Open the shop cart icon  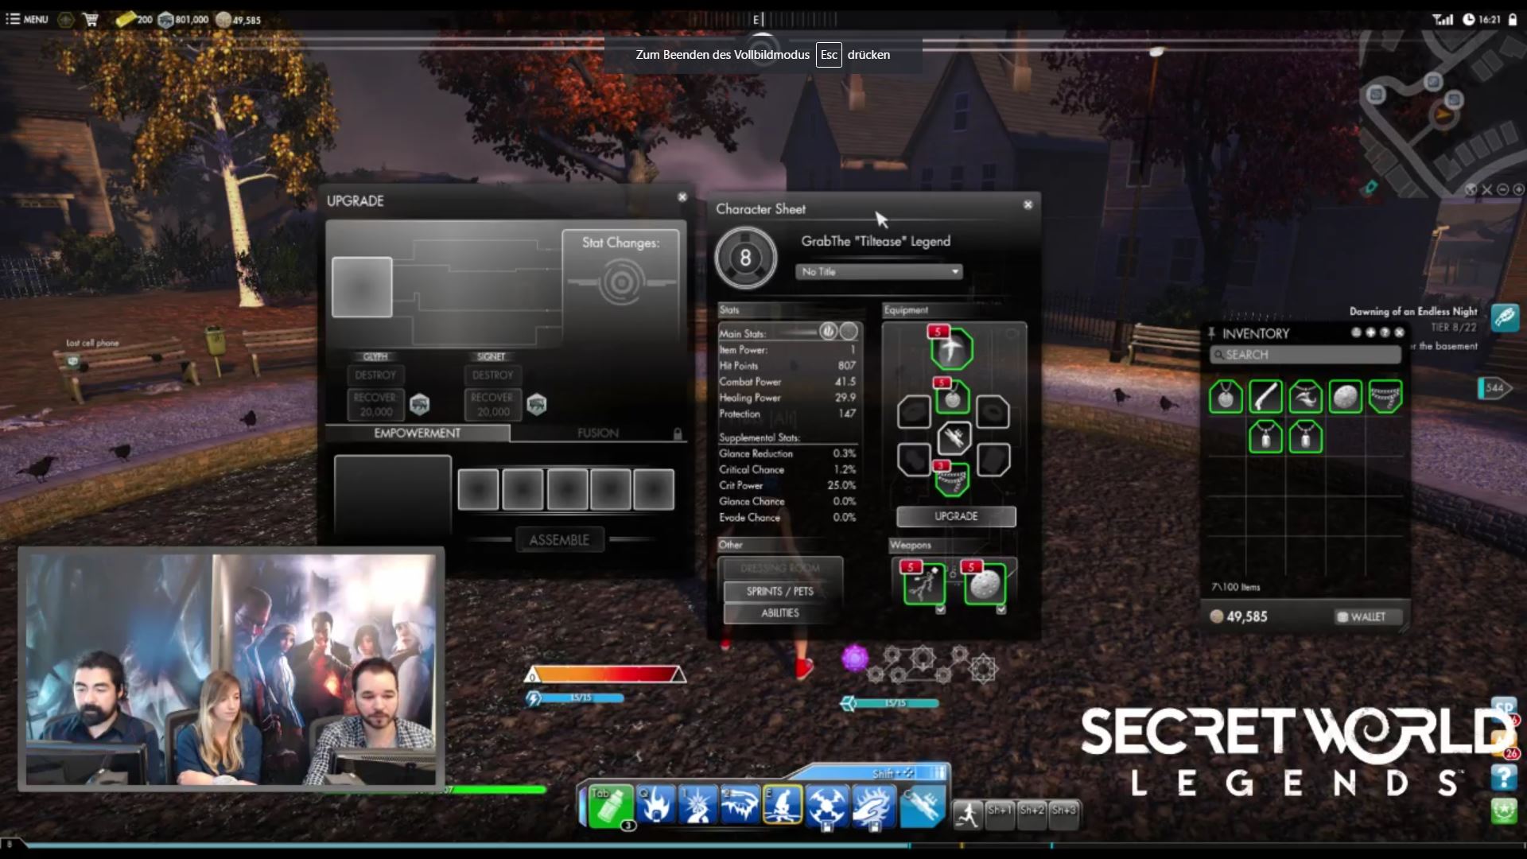click(x=91, y=19)
